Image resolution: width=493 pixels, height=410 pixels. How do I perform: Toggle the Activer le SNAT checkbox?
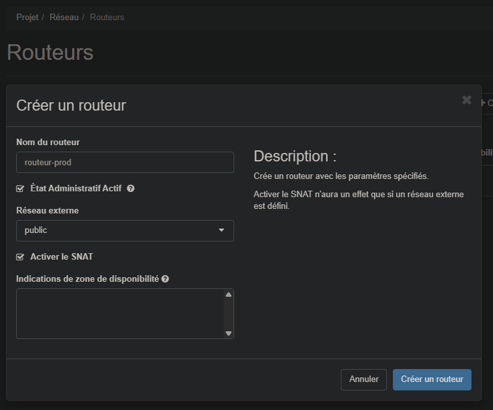(x=20, y=257)
